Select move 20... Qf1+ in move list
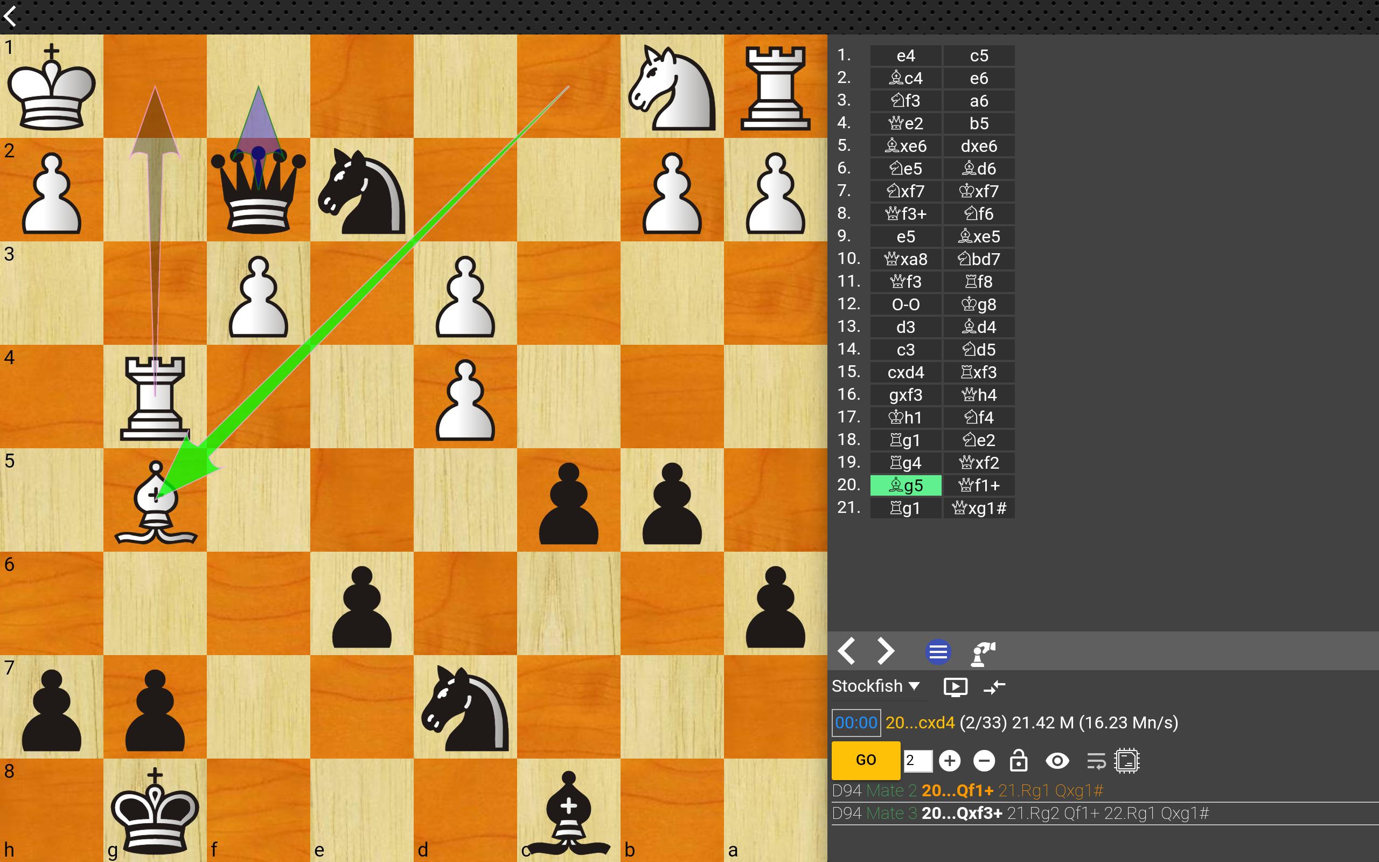This screenshot has height=862, width=1379. [x=979, y=485]
